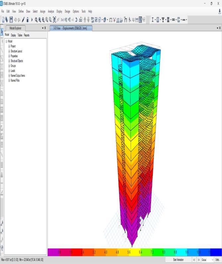This screenshot has width=222, height=264.
Task: Click the Run Analysis play arrow
Action: (32, 20)
